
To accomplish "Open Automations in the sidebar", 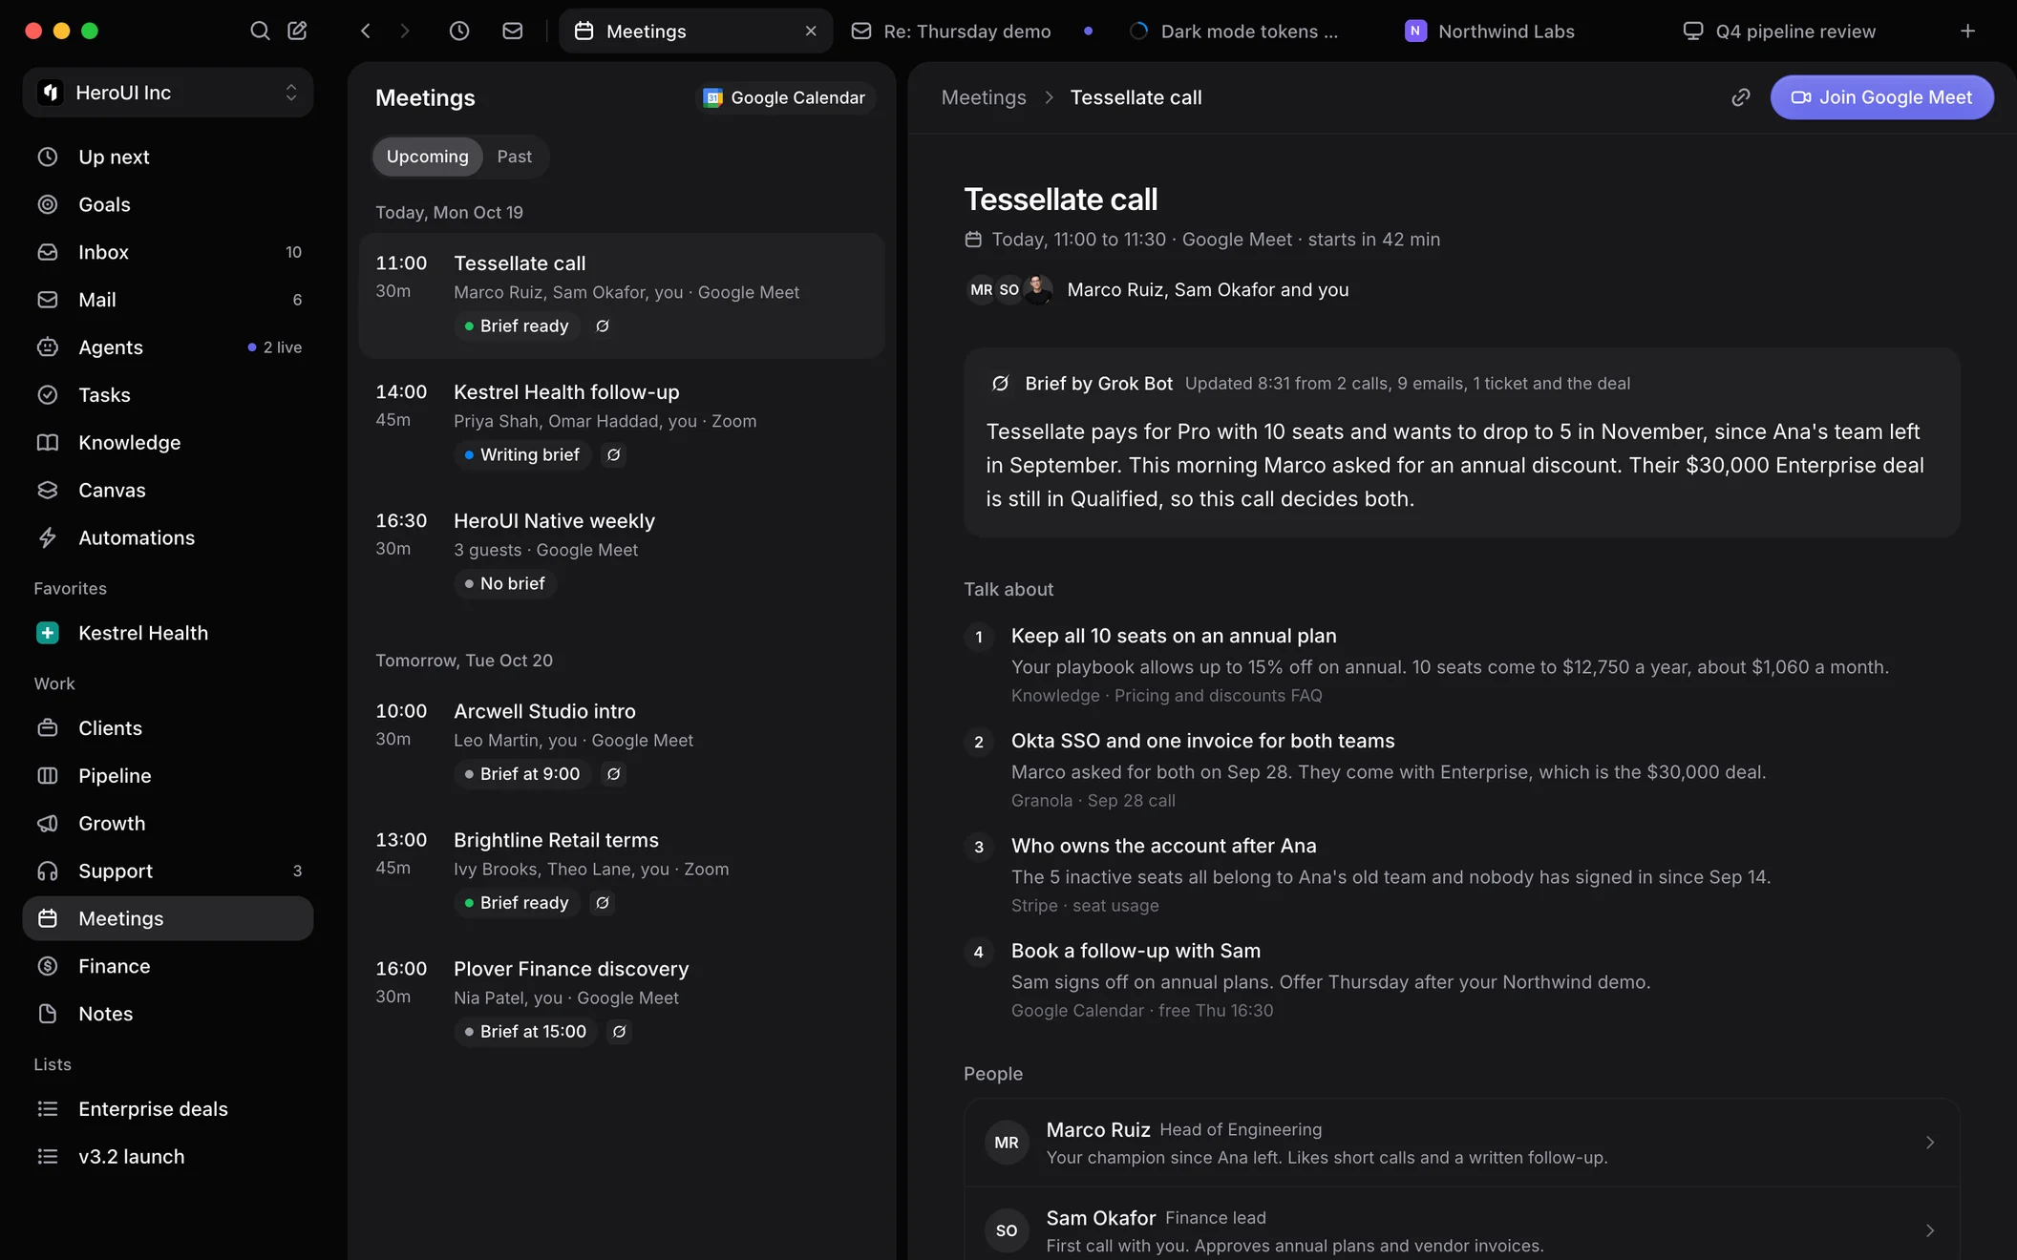I will click(x=168, y=537).
